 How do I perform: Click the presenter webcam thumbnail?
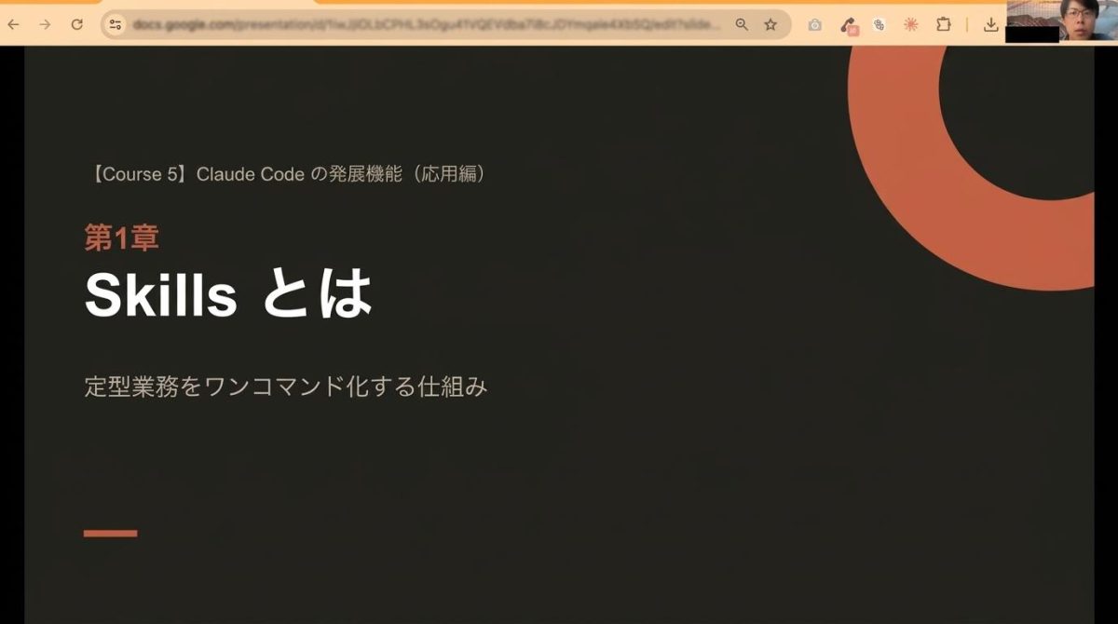coord(1062,21)
